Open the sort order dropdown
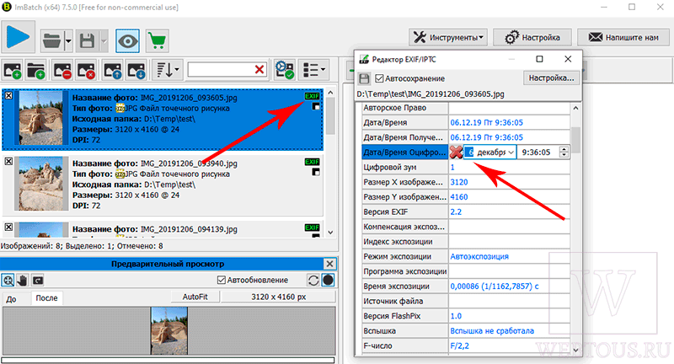This screenshot has height=364, width=674. (x=168, y=70)
